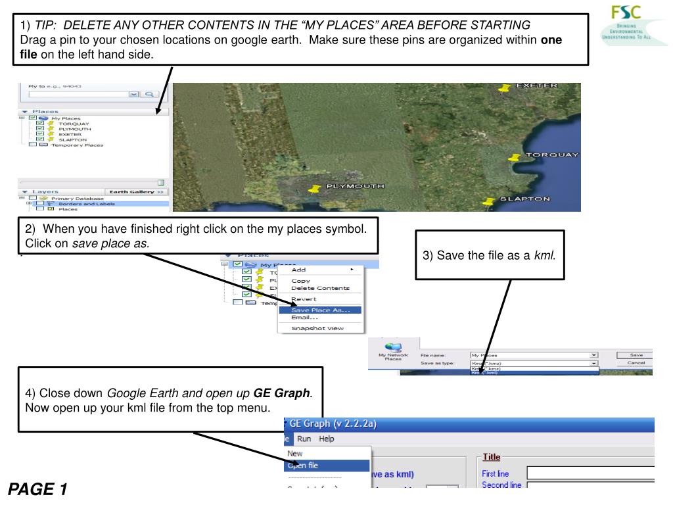Collapse the Primary Database tree node
The image size is (673, 505).
tap(22, 198)
